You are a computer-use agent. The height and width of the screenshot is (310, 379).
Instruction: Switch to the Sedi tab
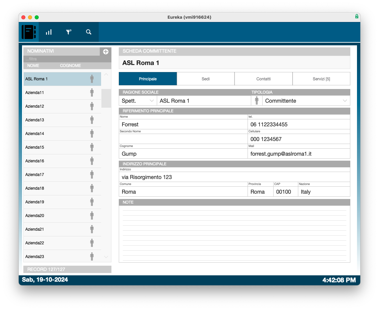coord(206,79)
